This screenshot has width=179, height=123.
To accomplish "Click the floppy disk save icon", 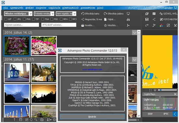I will (147, 20).
